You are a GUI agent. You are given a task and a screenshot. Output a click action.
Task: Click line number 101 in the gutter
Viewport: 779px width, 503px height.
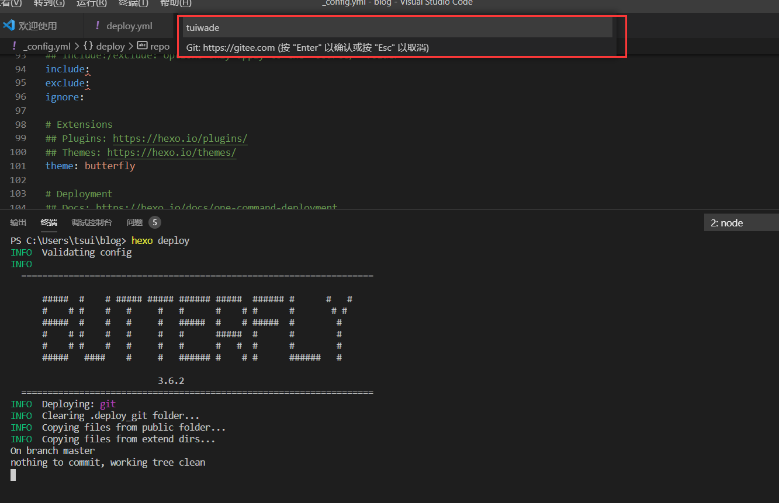18,166
